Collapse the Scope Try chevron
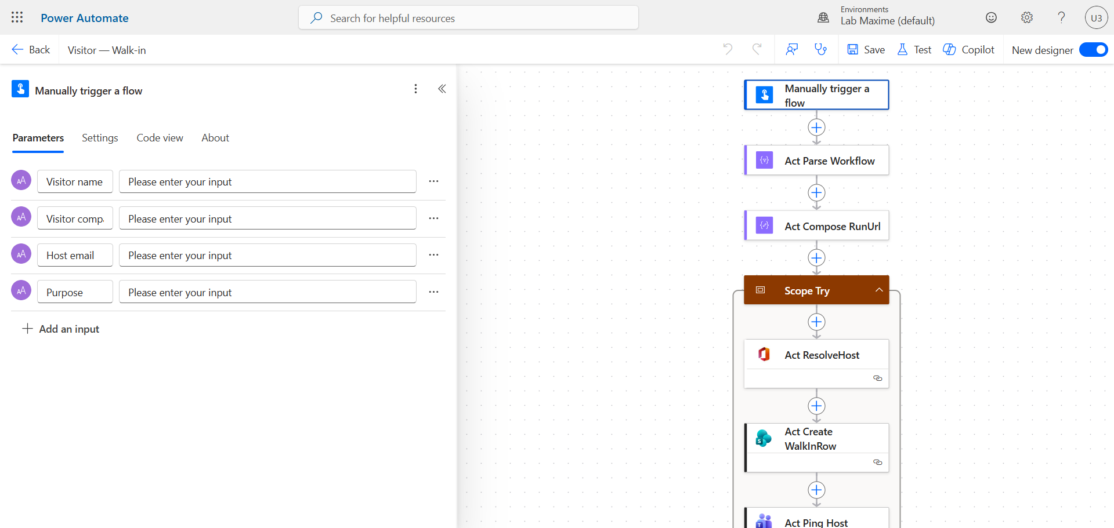Image resolution: width=1114 pixels, height=528 pixels. tap(879, 290)
